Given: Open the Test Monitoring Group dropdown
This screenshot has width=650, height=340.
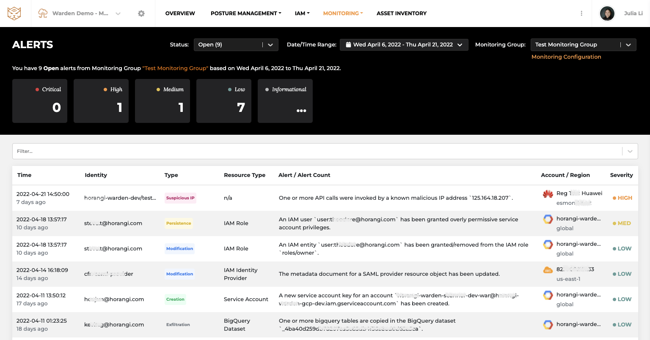Looking at the screenshot, I should coord(584,45).
